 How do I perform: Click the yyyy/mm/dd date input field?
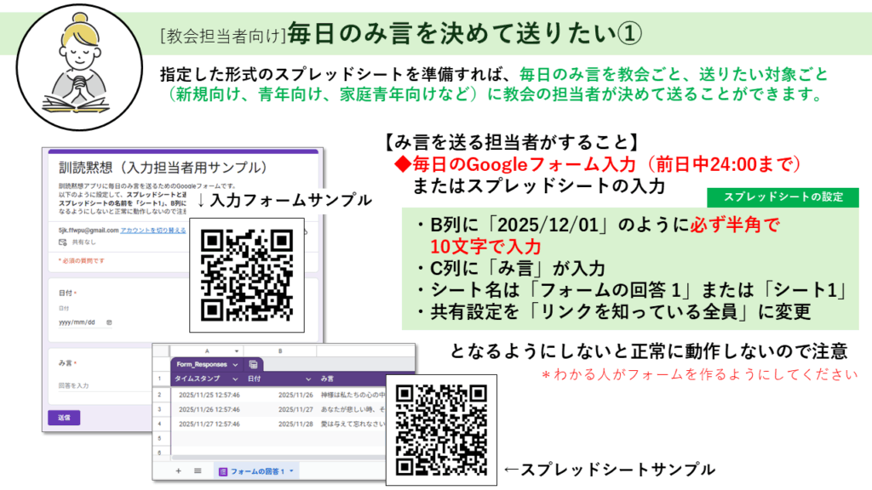tap(76, 322)
